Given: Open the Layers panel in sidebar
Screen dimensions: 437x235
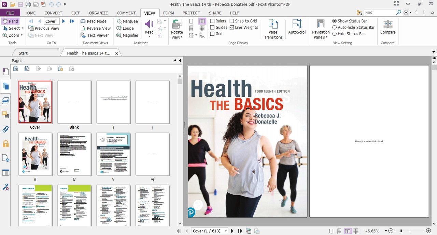Looking at the screenshot, I should [x=5, y=100].
